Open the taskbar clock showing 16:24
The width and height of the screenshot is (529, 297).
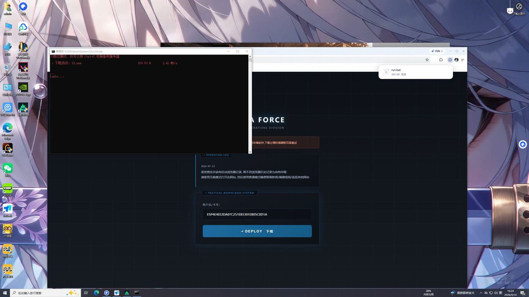511,293
